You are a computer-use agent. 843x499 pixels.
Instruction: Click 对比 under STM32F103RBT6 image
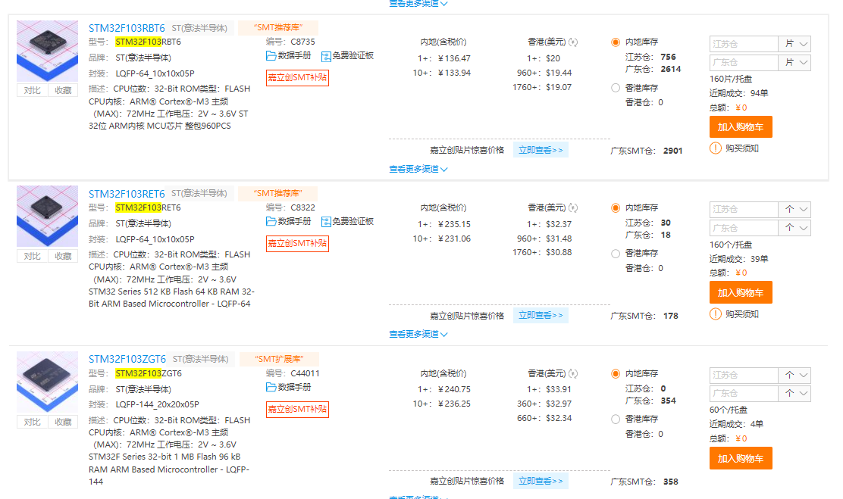[32, 90]
